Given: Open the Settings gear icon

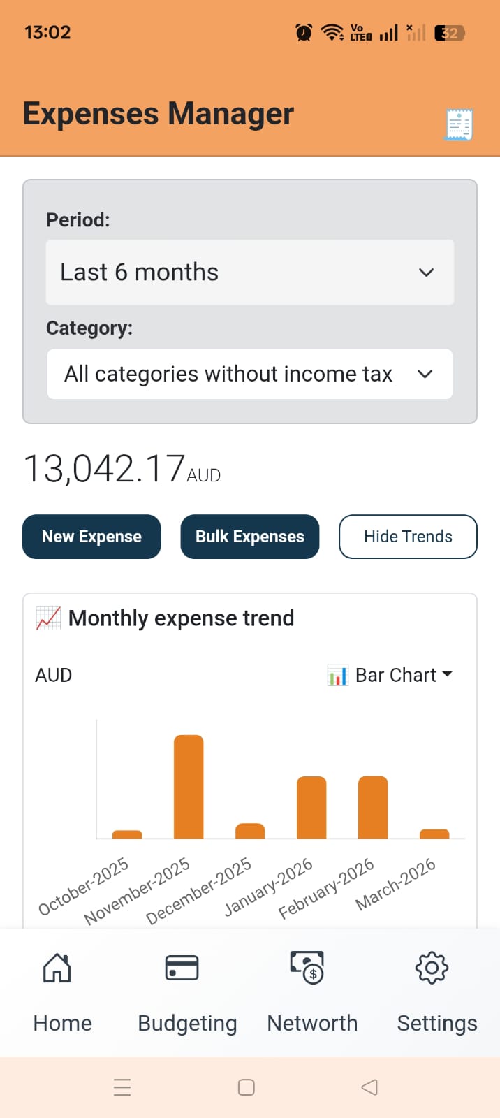Looking at the screenshot, I should [x=432, y=968].
